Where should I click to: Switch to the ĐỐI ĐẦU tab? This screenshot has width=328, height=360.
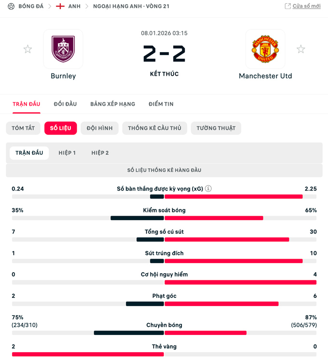(65, 104)
